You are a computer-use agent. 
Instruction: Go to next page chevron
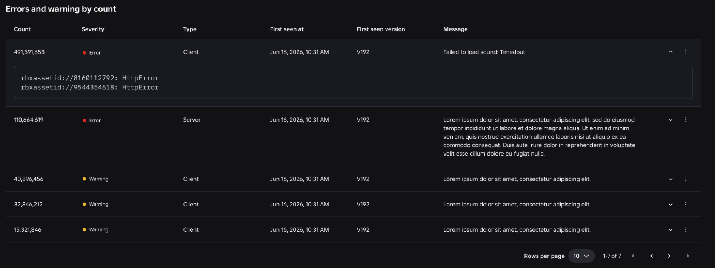669,256
